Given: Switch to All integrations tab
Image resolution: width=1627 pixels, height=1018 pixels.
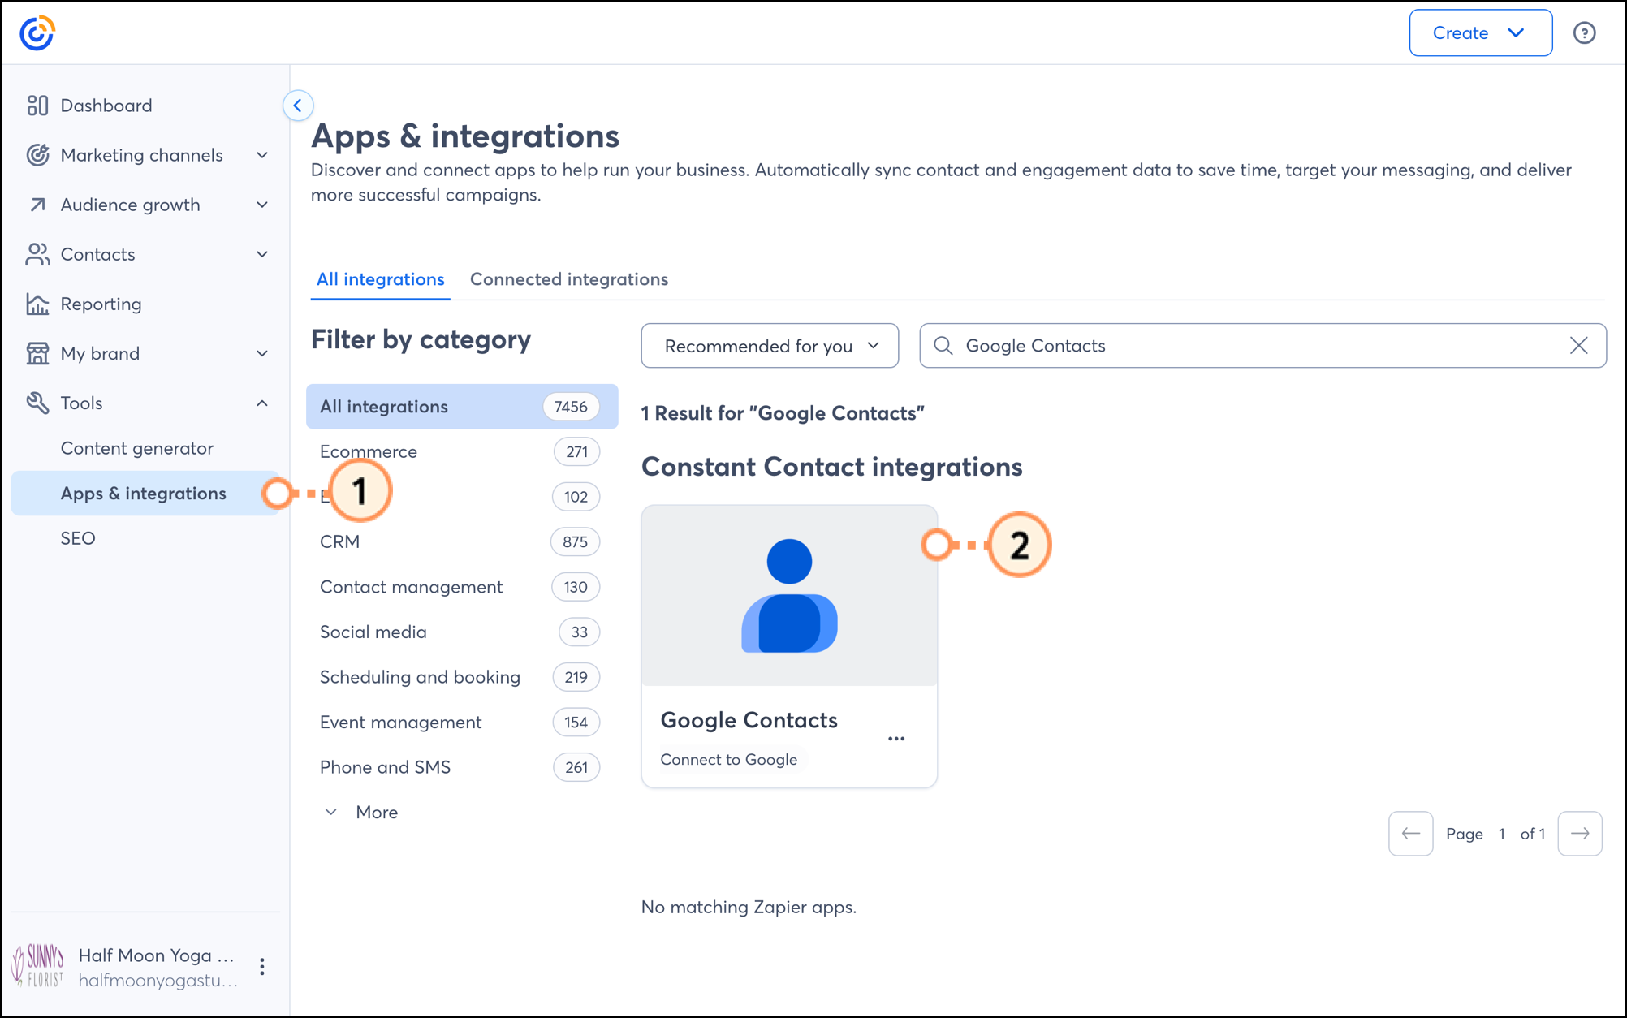Looking at the screenshot, I should tap(380, 279).
